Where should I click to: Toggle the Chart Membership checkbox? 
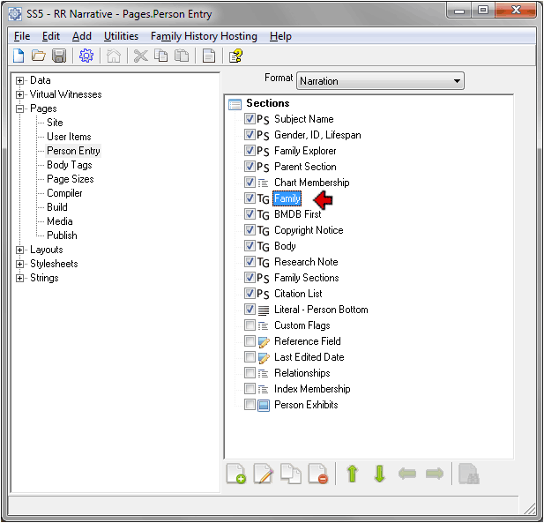(x=250, y=183)
